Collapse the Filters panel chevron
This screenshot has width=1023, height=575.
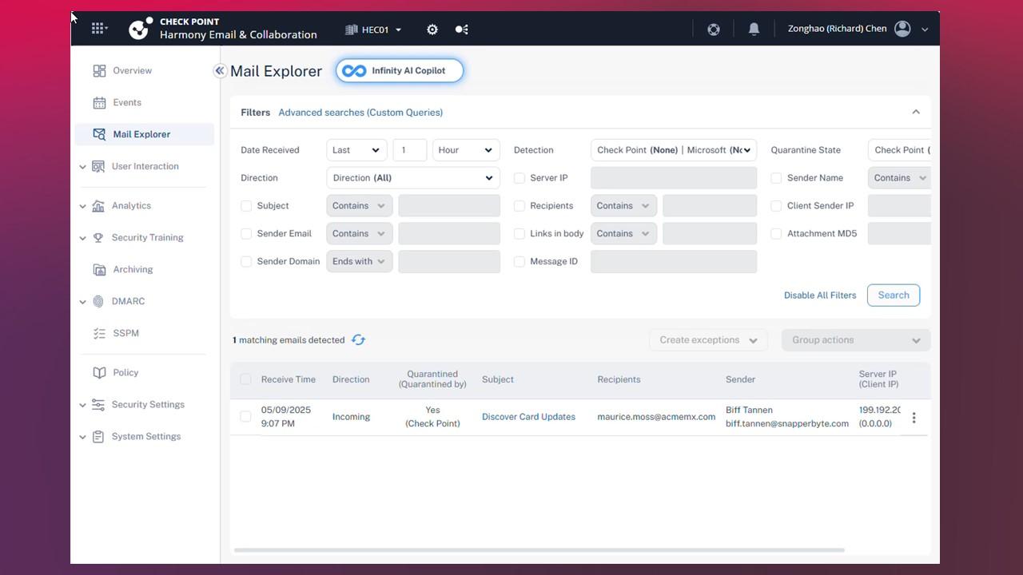pyautogui.click(x=916, y=112)
